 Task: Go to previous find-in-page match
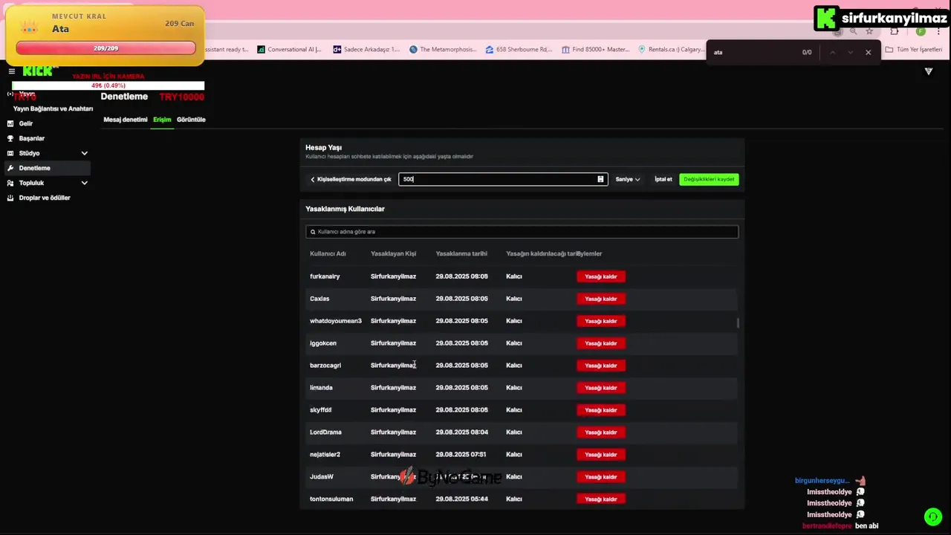click(x=832, y=52)
